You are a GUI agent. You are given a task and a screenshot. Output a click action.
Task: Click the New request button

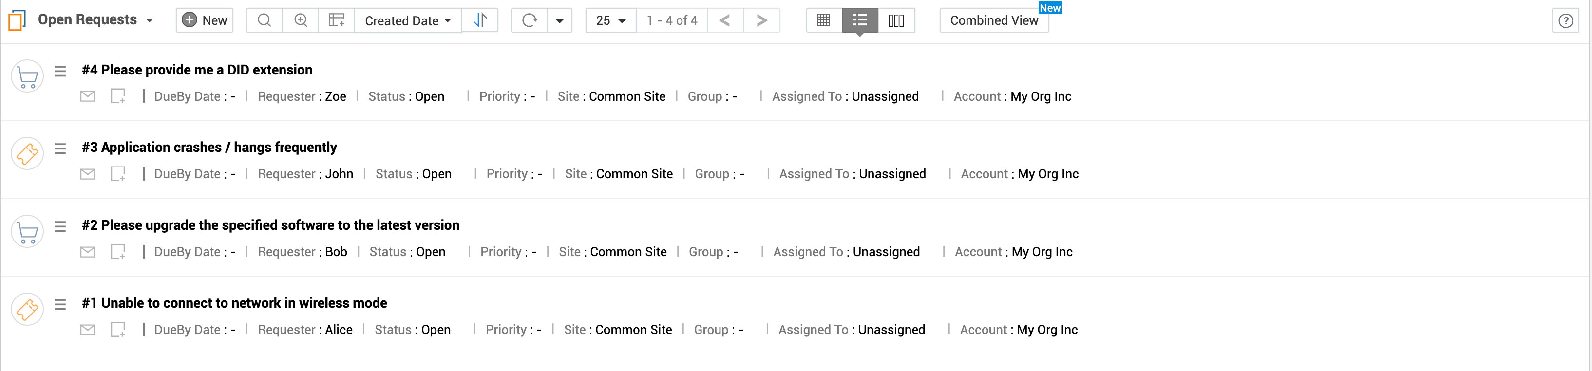(205, 20)
